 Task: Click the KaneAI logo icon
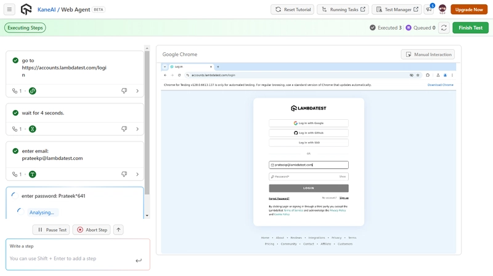(26, 9)
